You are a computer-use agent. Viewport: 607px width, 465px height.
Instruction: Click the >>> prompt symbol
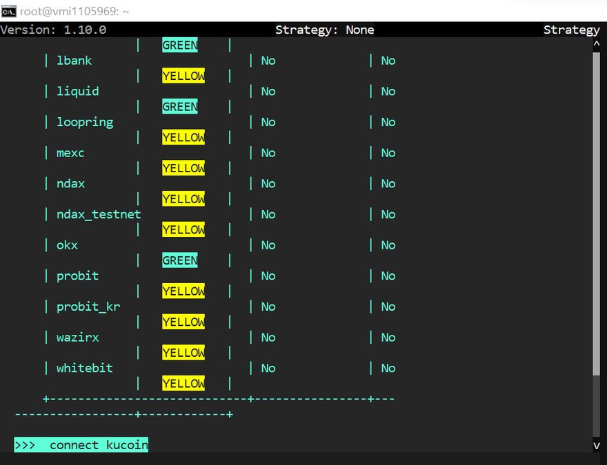[25, 445]
